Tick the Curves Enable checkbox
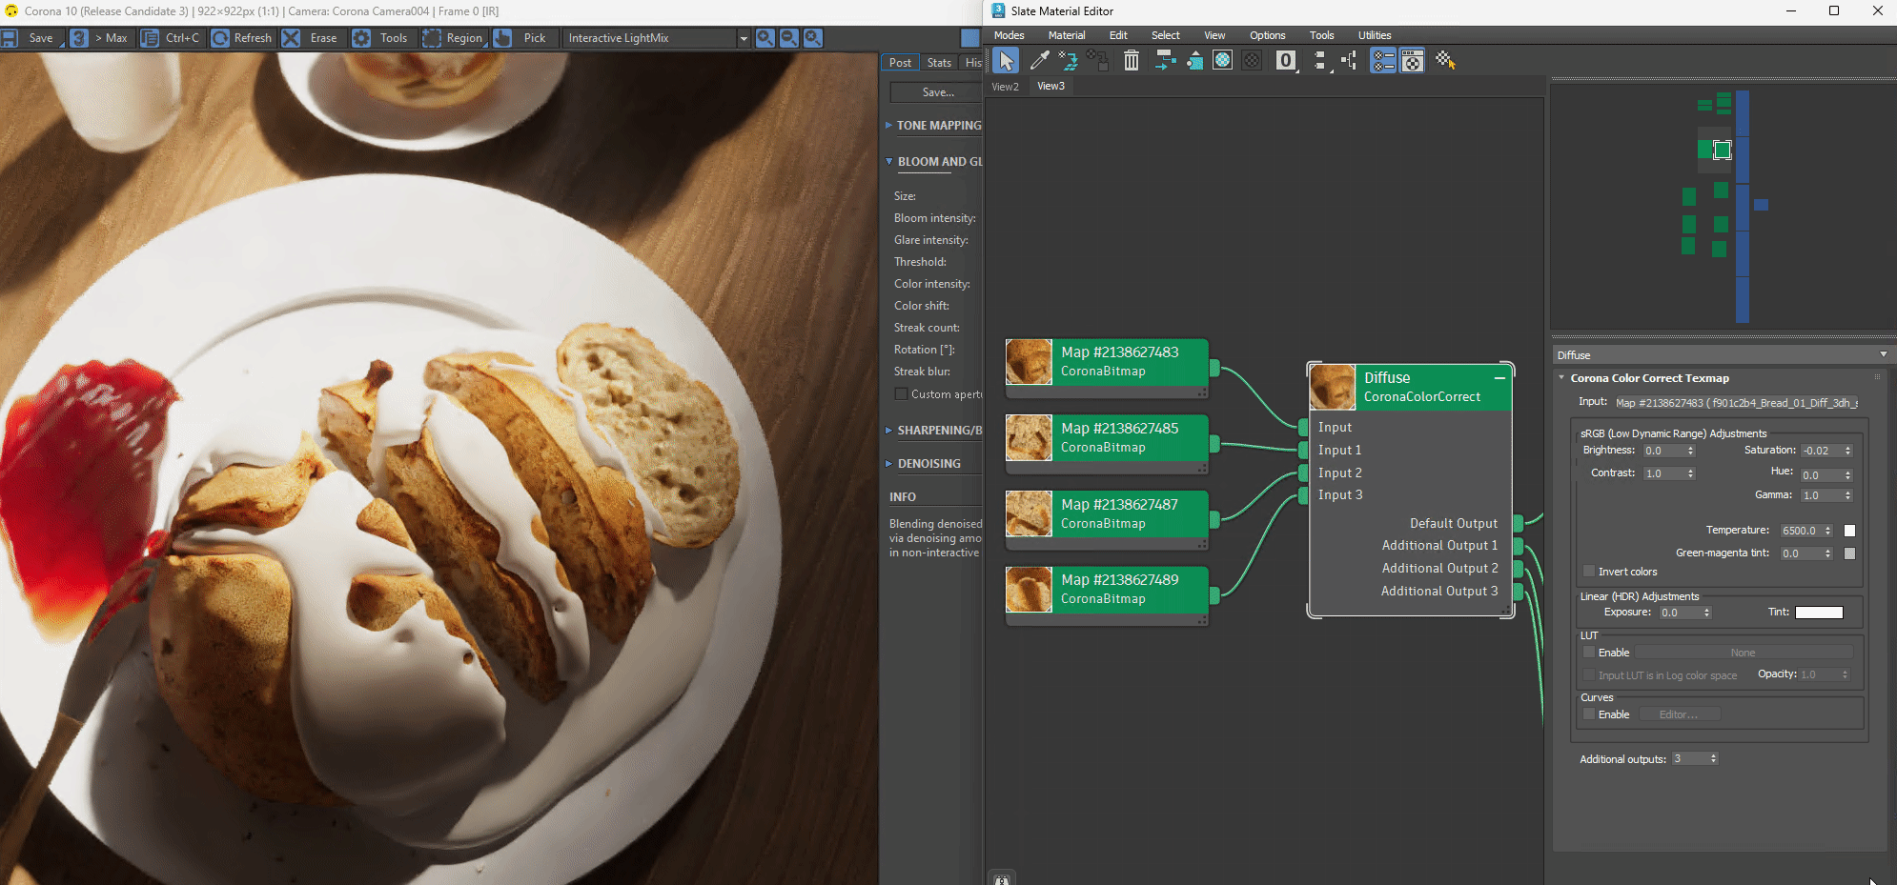This screenshot has height=885, width=1897. (1589, 714)
